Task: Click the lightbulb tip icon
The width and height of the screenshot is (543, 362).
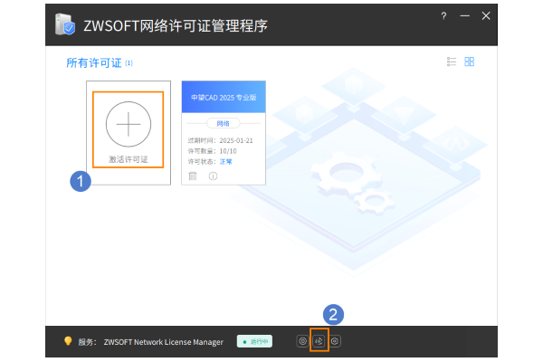Action: tap(68, 341)
